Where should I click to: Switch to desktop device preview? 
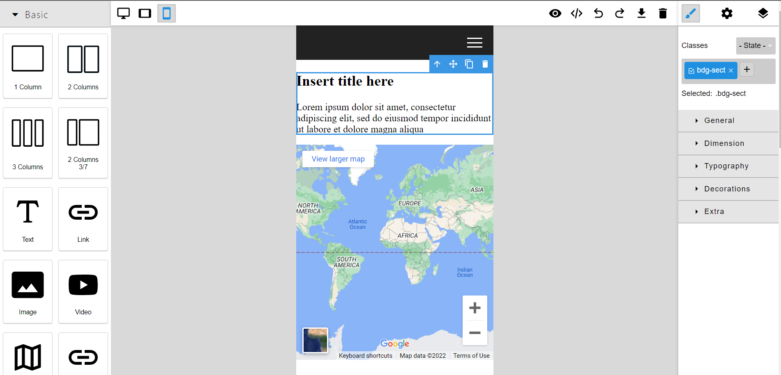pos(123,13)
